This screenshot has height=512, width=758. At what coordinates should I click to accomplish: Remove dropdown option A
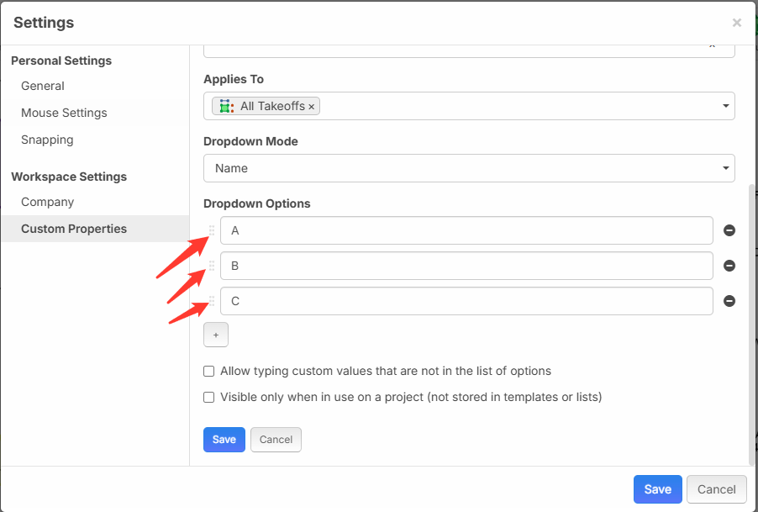click(729, 230)
